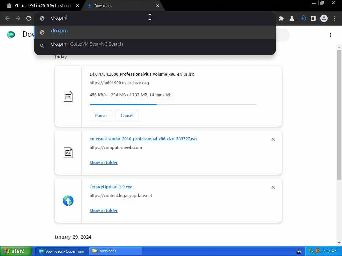Open the Downloads page more-actions menu
342x256 pixels.
[331, 35]
